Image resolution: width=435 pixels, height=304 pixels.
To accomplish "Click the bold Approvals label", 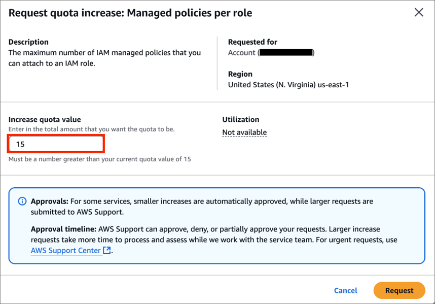I will [50, 201].
